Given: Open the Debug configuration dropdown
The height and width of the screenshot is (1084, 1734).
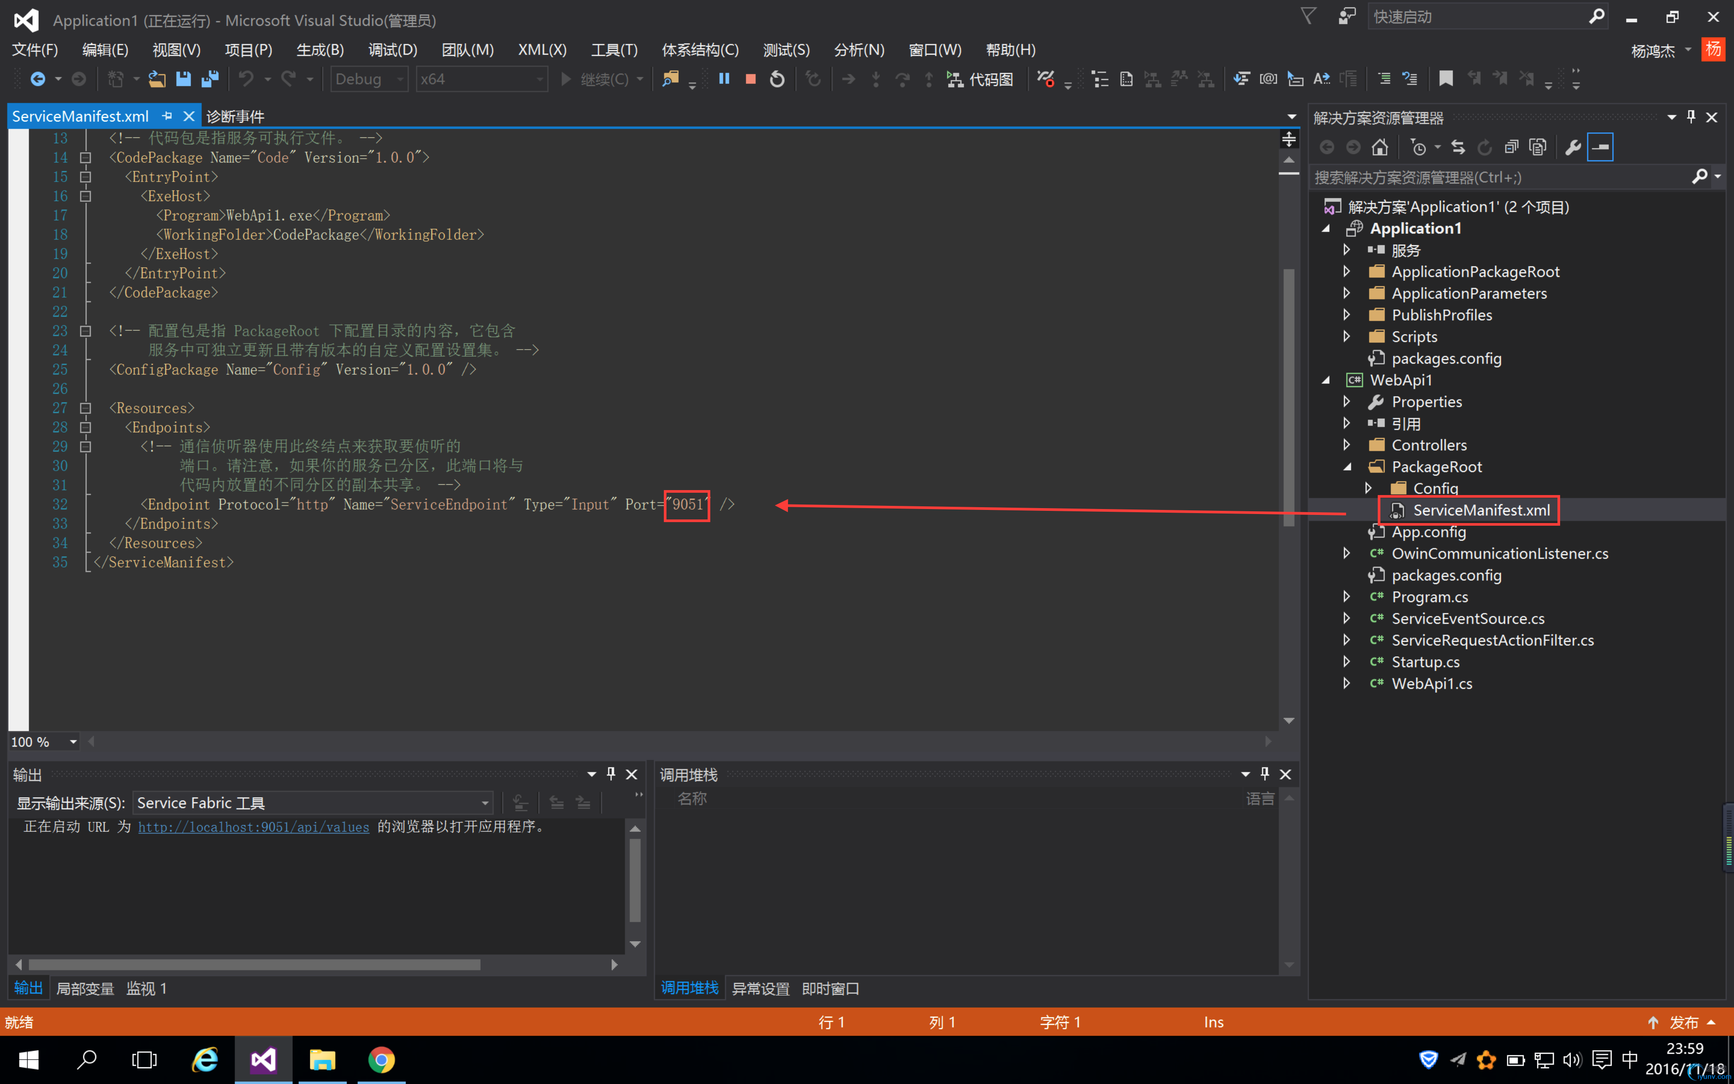Looking at the screenshot, I should (x=369, y=79).
